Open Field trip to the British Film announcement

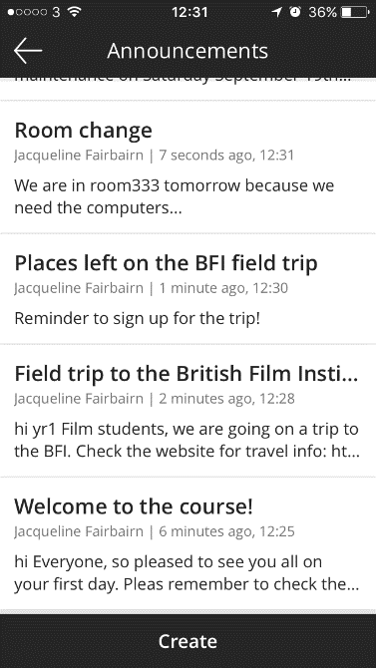(x=188, y=410)
